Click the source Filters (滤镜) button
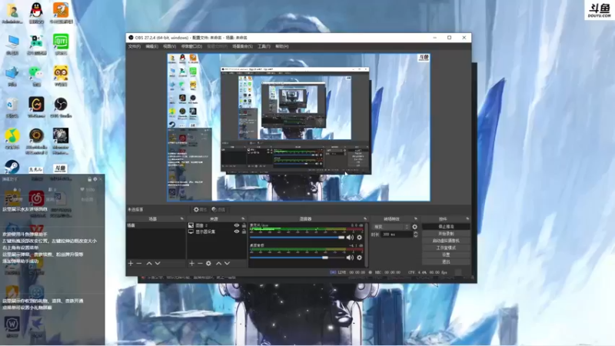Viewport: 615px width, 346px height. point(218,209)
